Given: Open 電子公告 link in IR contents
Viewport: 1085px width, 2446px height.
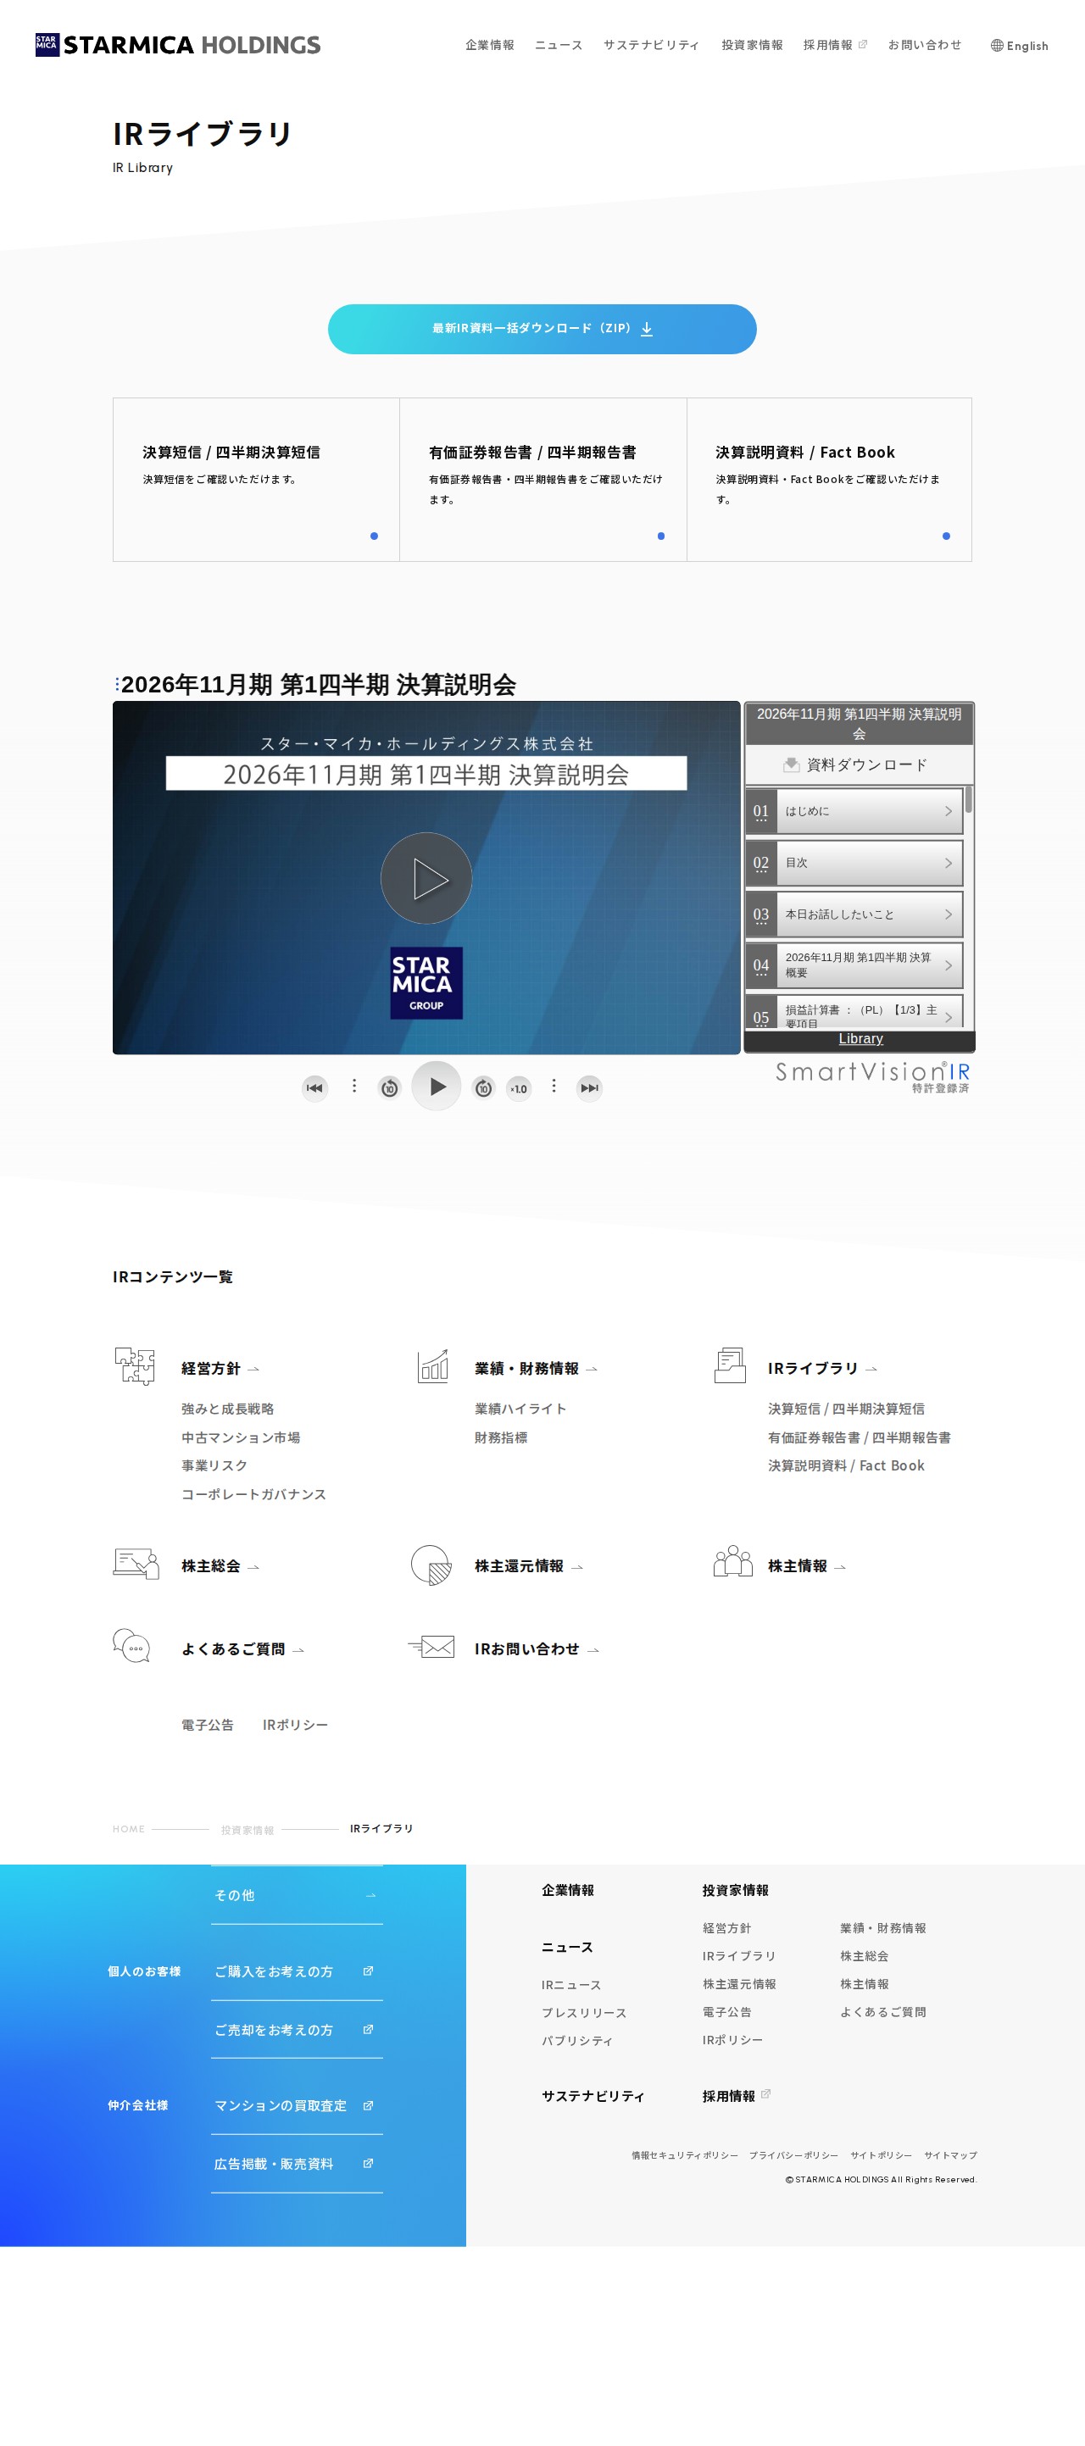Looking at the screenshot, I should 207,1725.
